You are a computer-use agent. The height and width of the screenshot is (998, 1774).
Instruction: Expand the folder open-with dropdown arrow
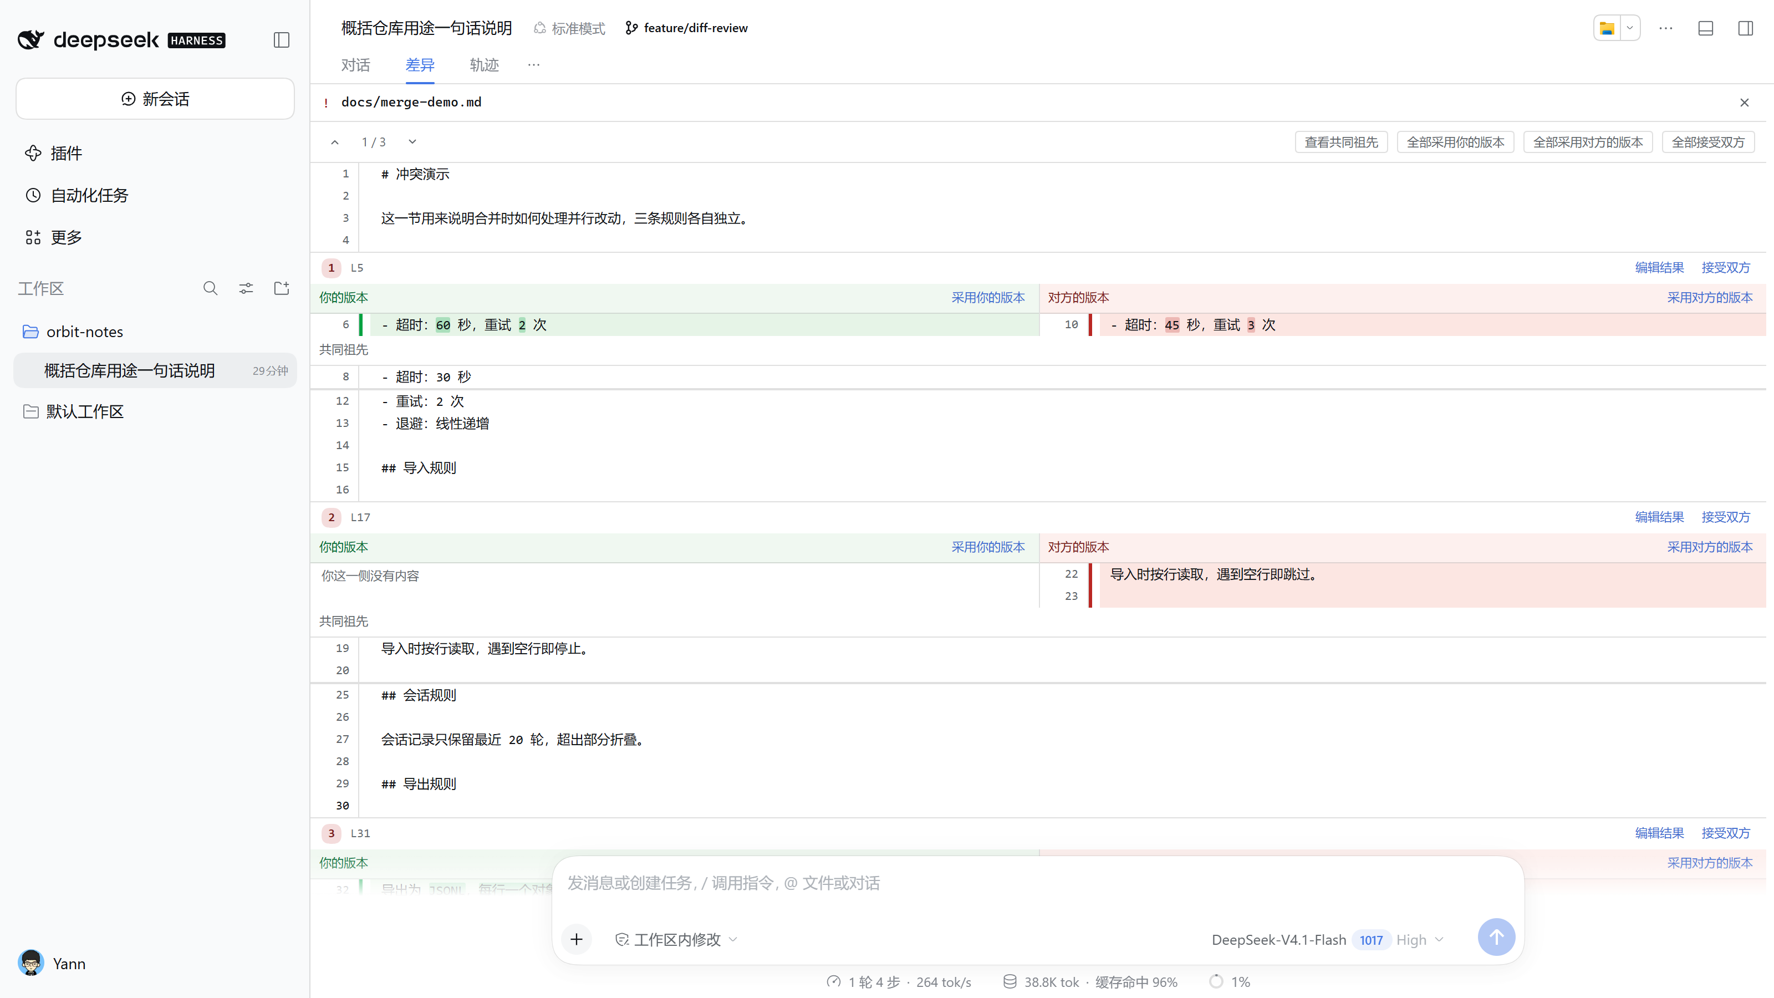(x=1629, y=28)
